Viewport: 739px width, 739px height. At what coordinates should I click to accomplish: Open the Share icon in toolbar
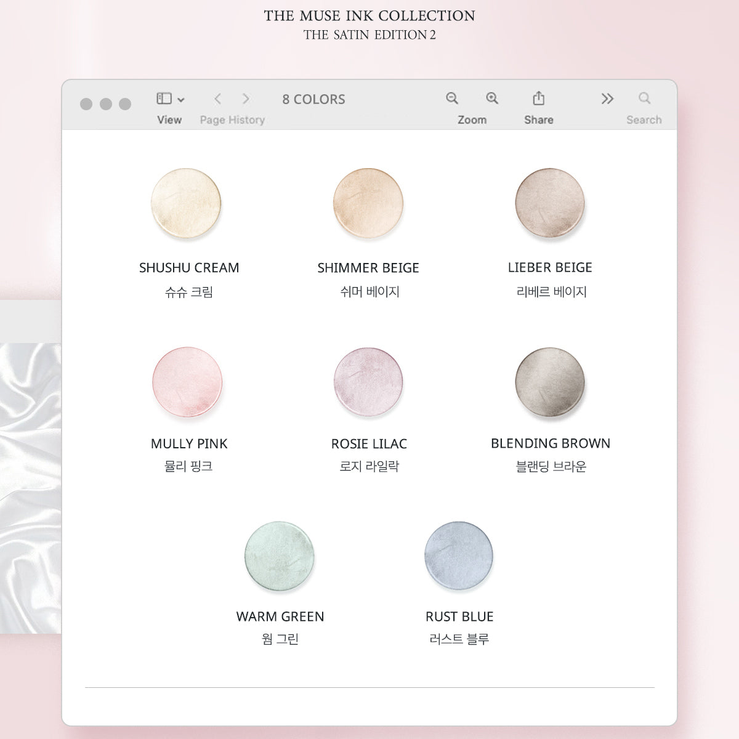point(538,99)
